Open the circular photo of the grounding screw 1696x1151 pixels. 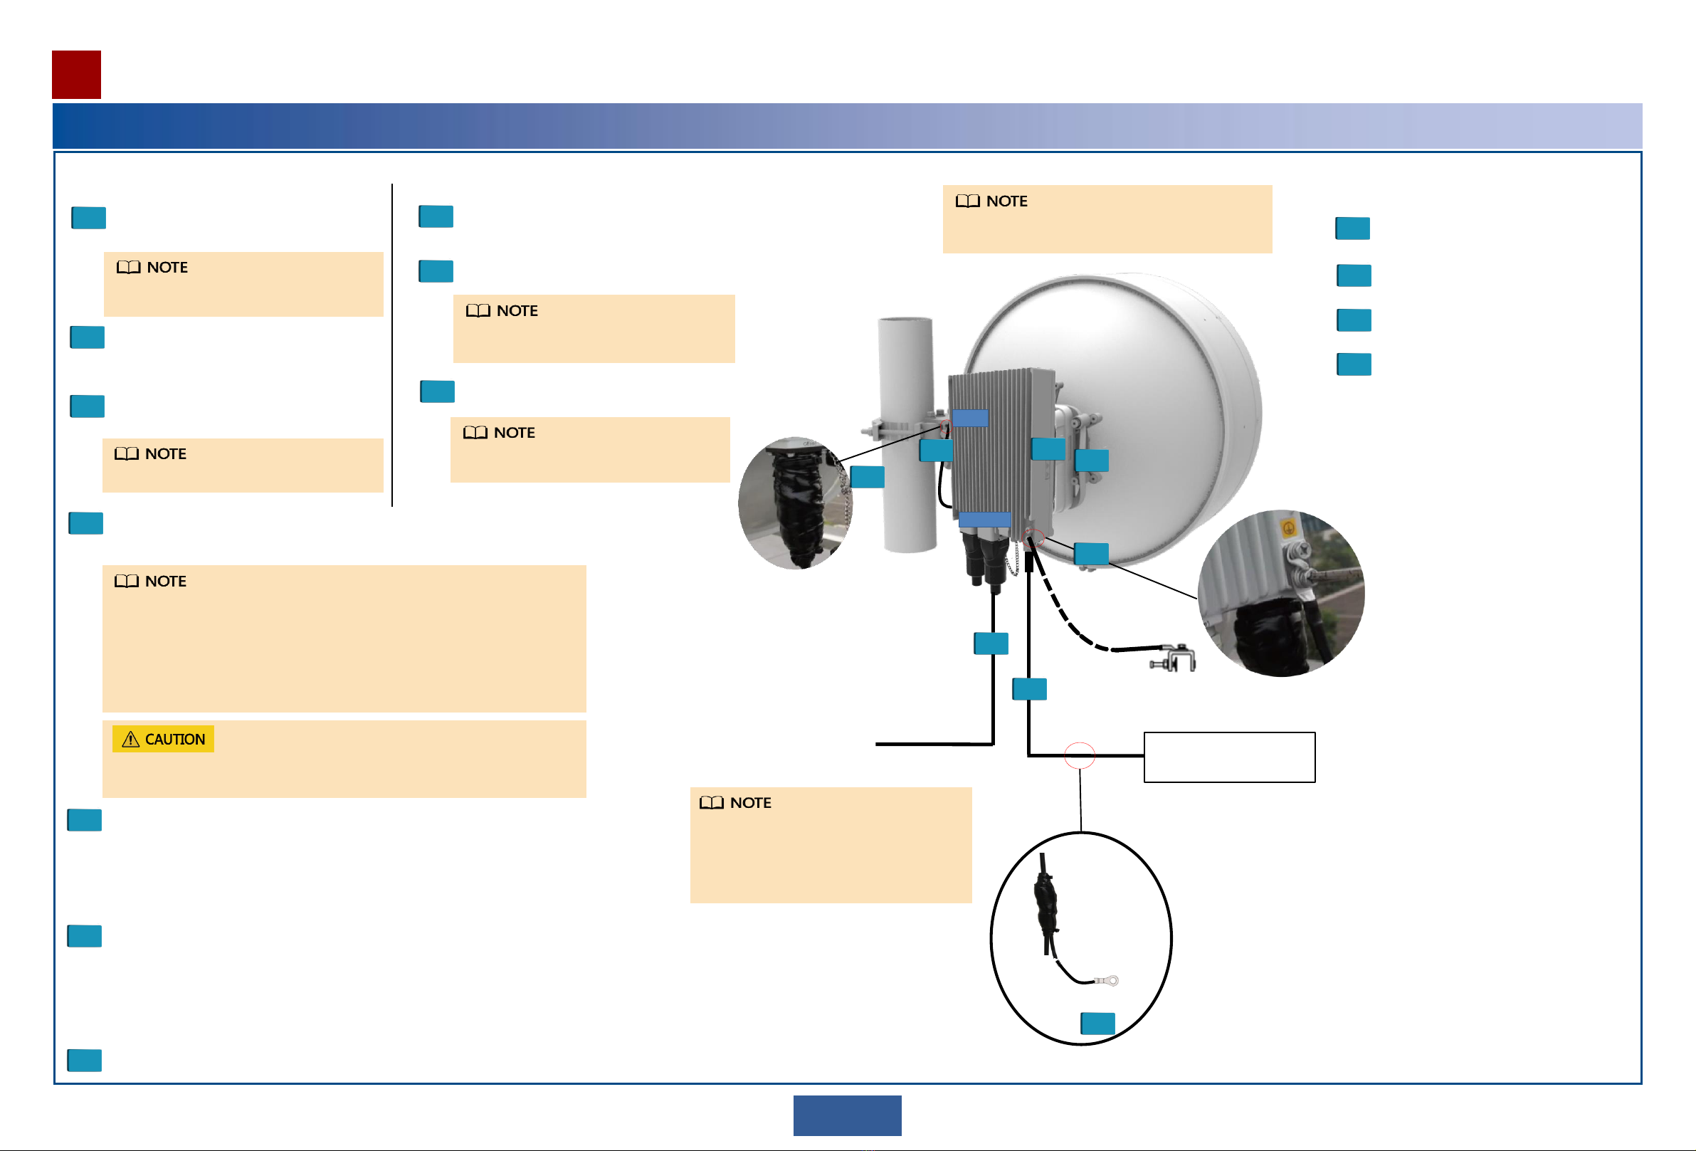coord(1282,594)
